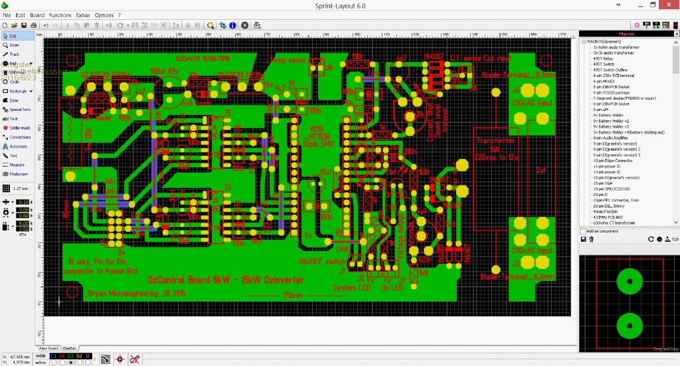680x366 pixels.
Task: Switch to the New board tab
Action: (48, 348)
